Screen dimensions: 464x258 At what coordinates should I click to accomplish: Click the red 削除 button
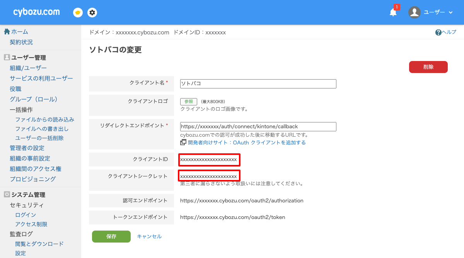tap(428, 66)
